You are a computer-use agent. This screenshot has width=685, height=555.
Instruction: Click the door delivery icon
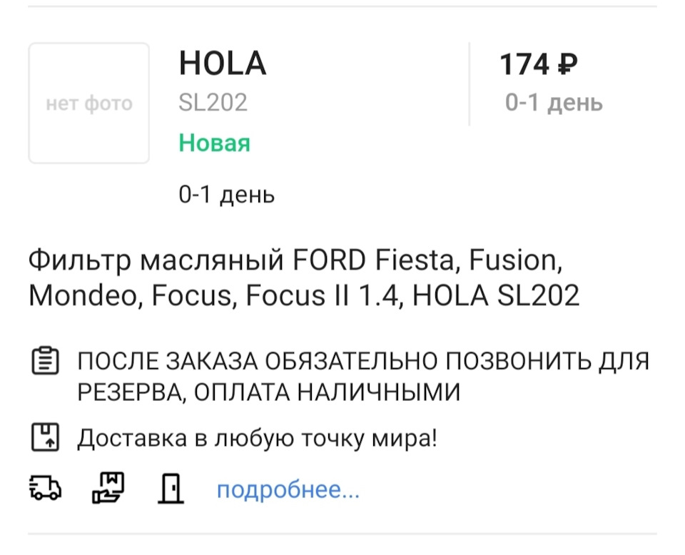(x=171, y=488)
